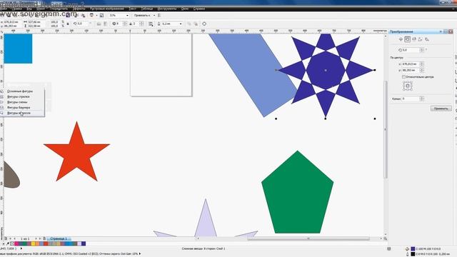The image size is (457, 257).
Task: Click the rotation angle field in docker
Action: (x=411, y=50)
